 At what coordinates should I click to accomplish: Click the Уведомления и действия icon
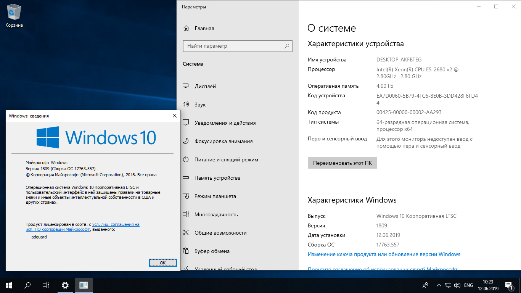(186, 123)
